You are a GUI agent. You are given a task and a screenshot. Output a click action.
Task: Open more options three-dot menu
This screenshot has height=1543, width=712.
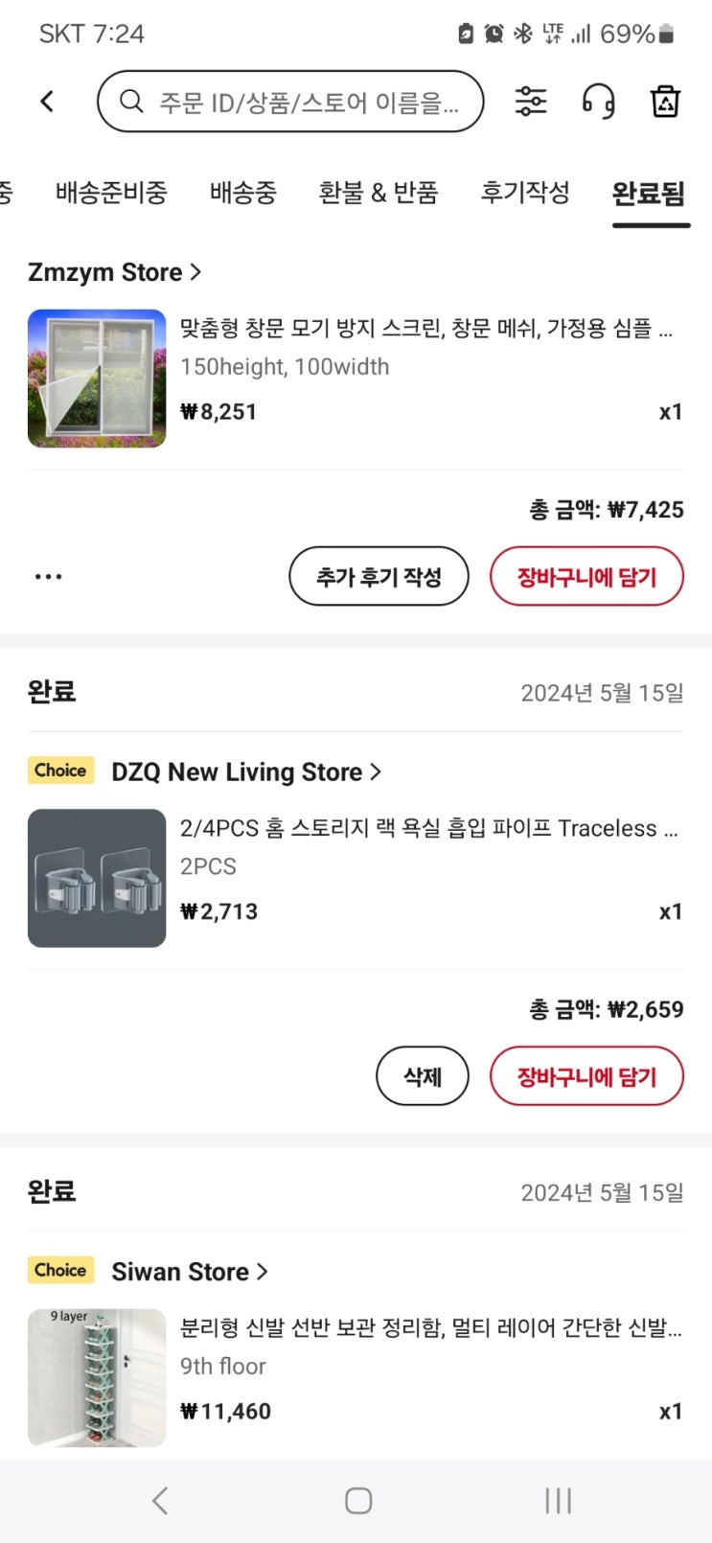click(48, 577)
